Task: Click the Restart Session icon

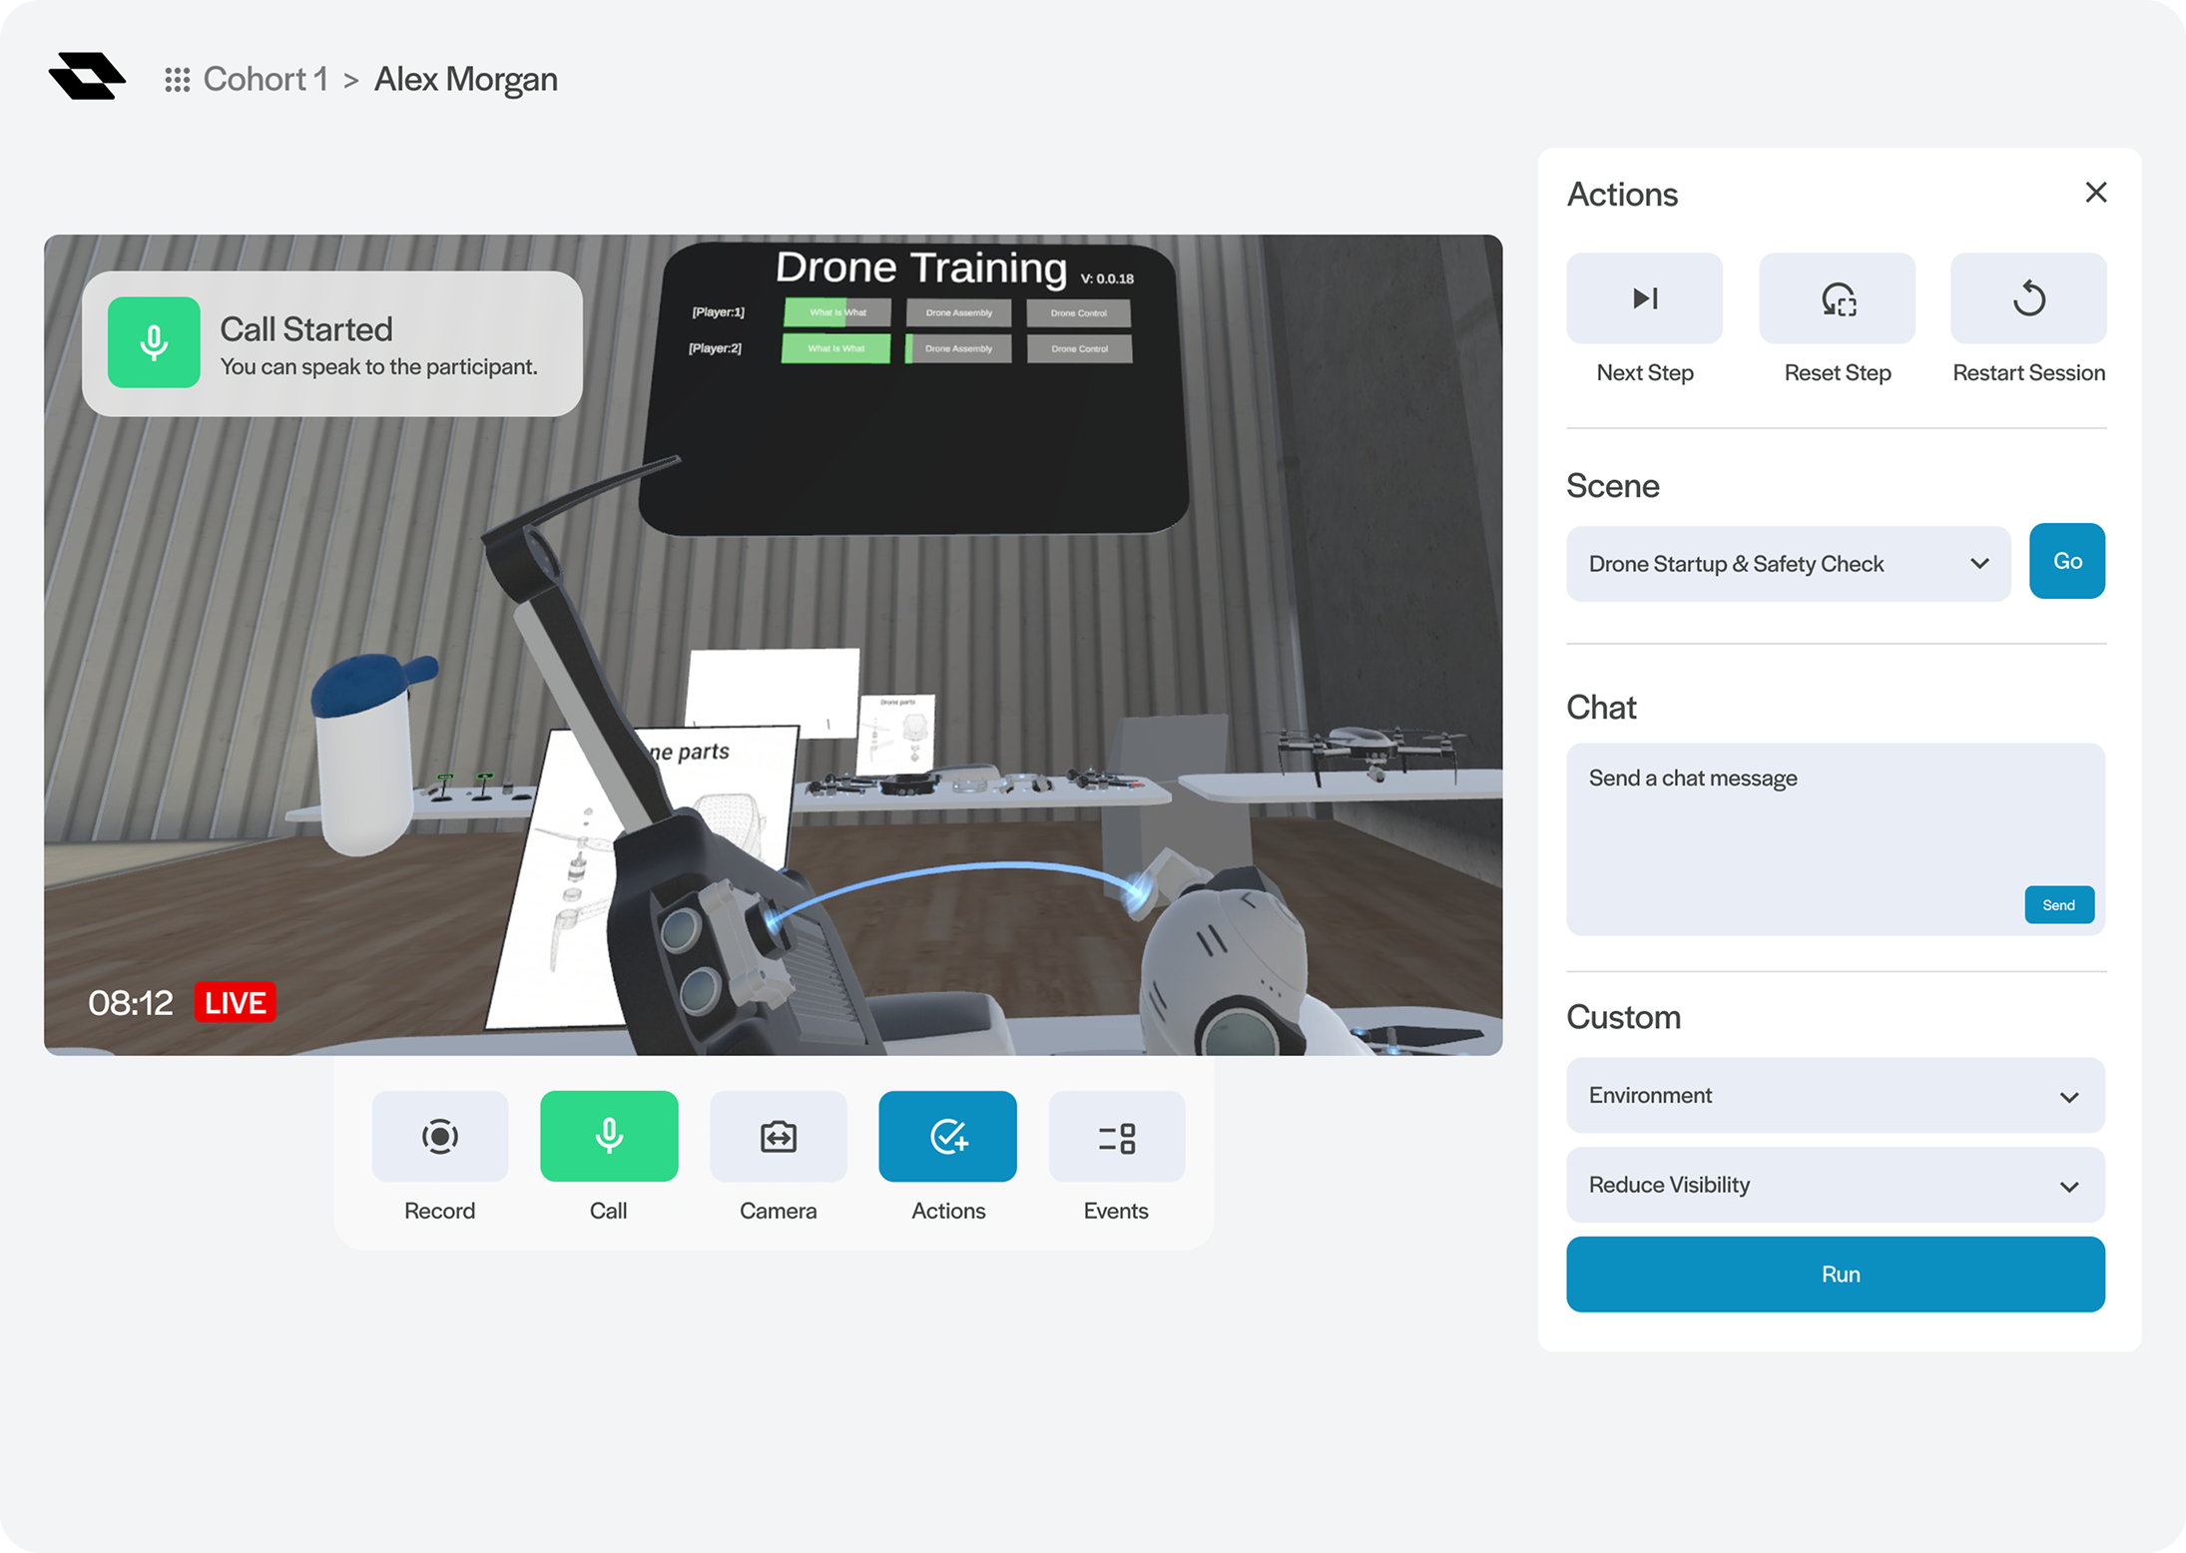Action: (x=2028, y=298)
